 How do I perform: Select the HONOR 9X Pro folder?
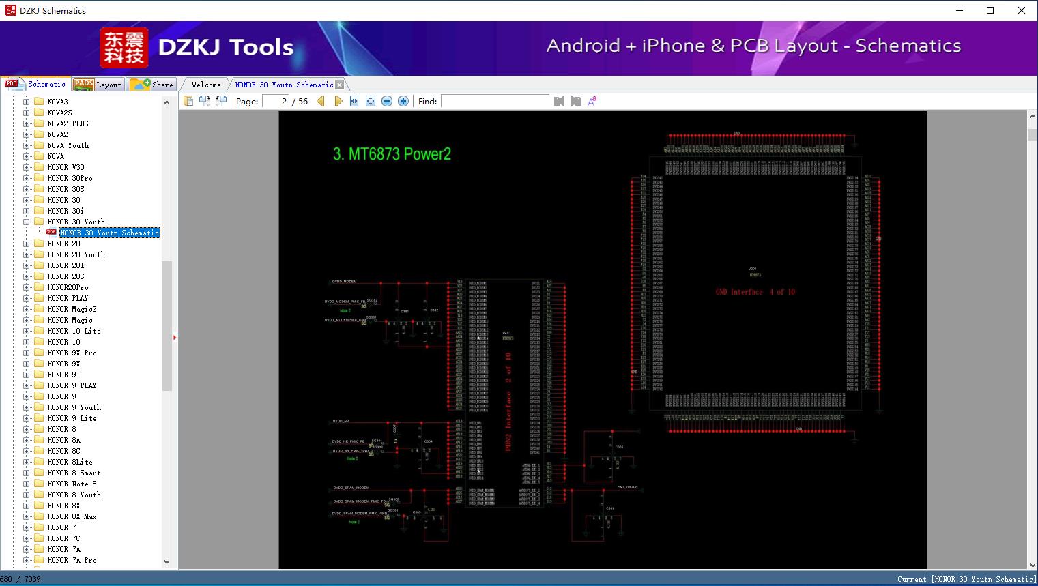(x=72, y=353)
